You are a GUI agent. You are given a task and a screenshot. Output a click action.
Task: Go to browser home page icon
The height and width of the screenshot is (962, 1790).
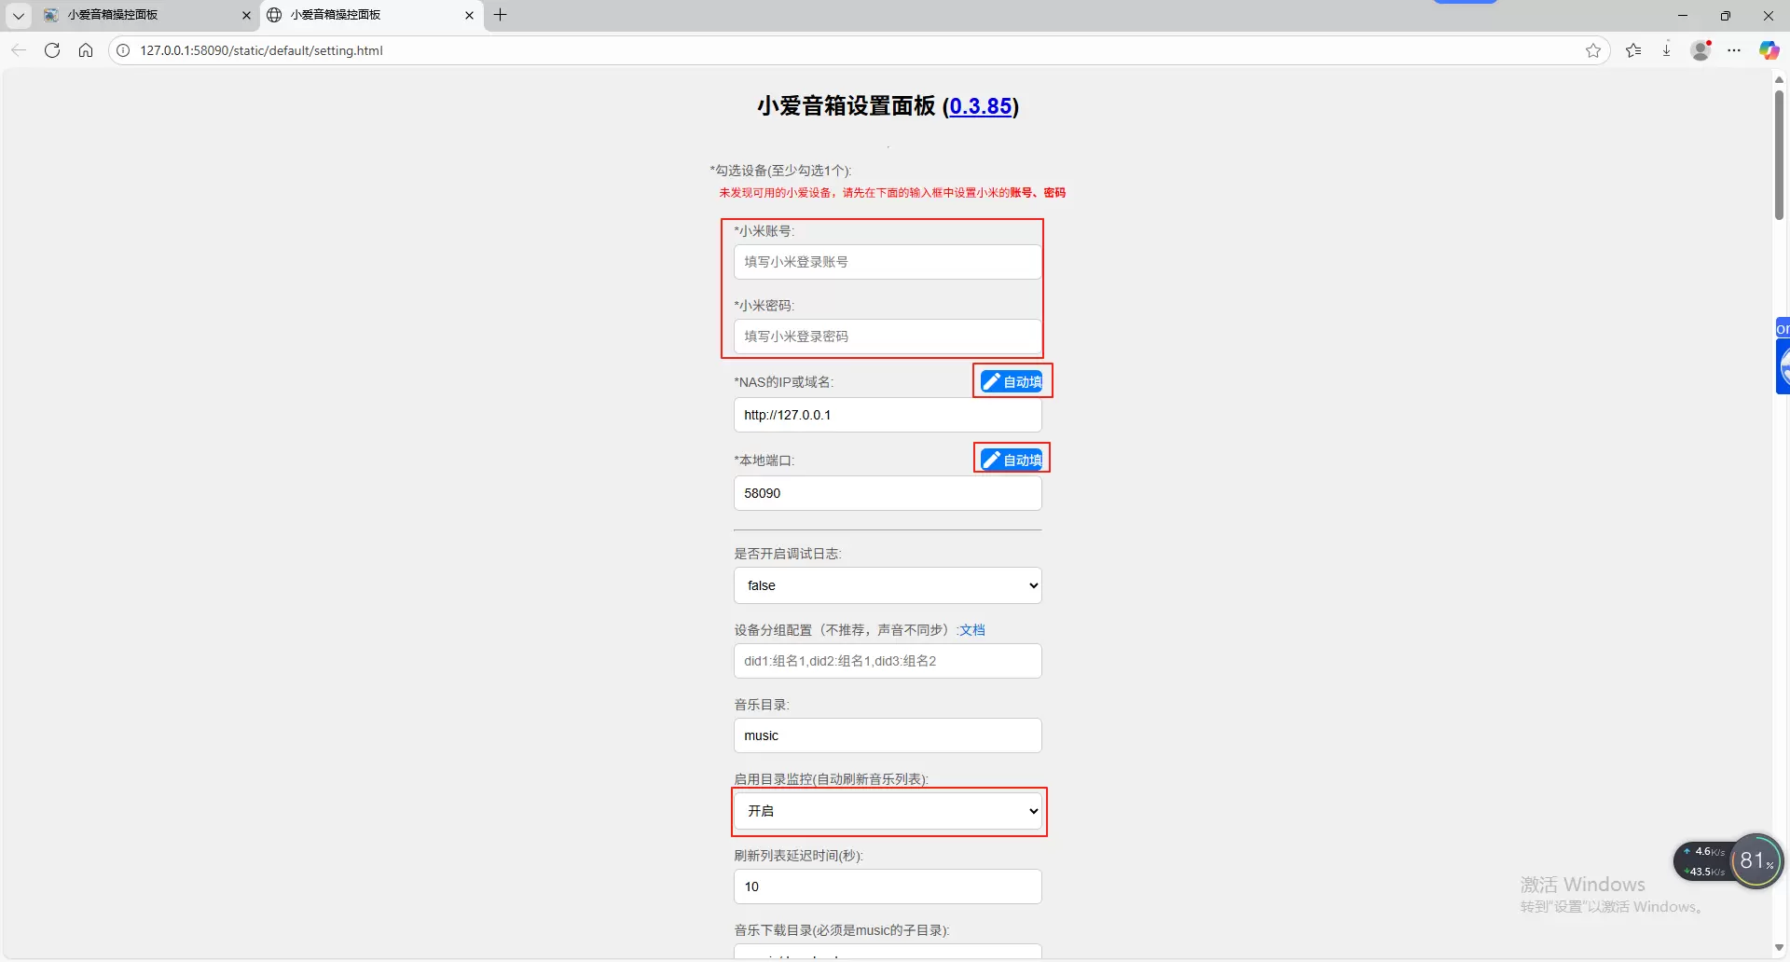(86, 50)
